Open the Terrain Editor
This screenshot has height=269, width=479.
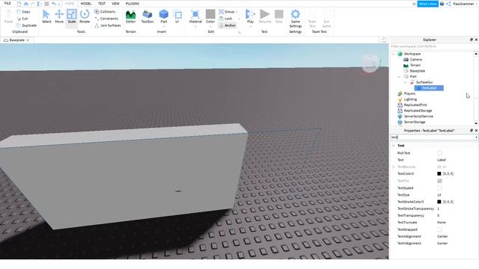coord(130,16)
